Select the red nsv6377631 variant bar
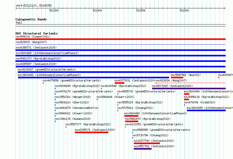This screenshot has height=159, width=233. [x=119, y=83]
